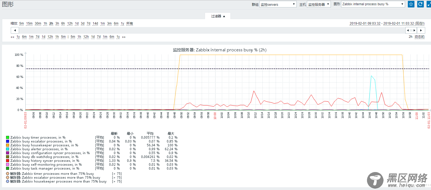Click dark green swatch for task manager

(x=7, y=168)
